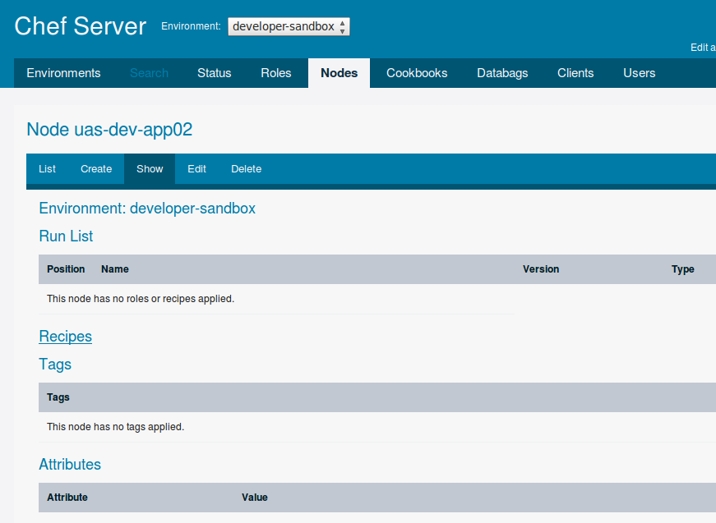Switch to the Users tab
Image resolution: width=716 pixels, height=523 pixels.
[640, 73]
